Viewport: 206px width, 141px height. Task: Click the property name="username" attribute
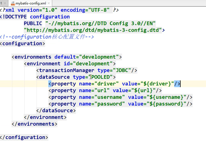tap(102, 97)
